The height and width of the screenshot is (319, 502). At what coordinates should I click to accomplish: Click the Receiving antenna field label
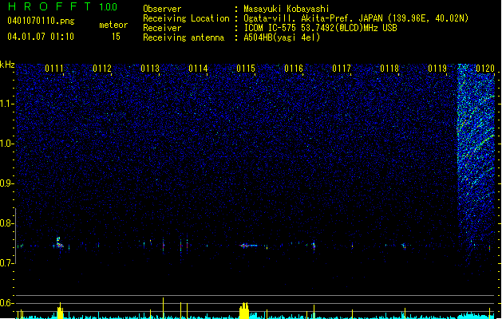pos(184,37)
